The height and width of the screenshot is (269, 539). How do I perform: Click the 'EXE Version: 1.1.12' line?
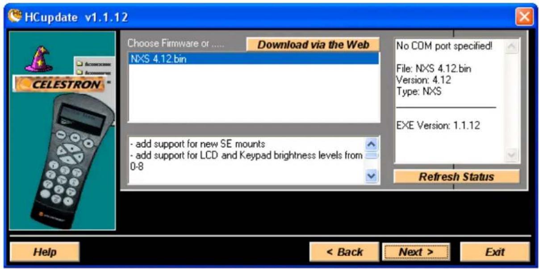tap(439, 126)
